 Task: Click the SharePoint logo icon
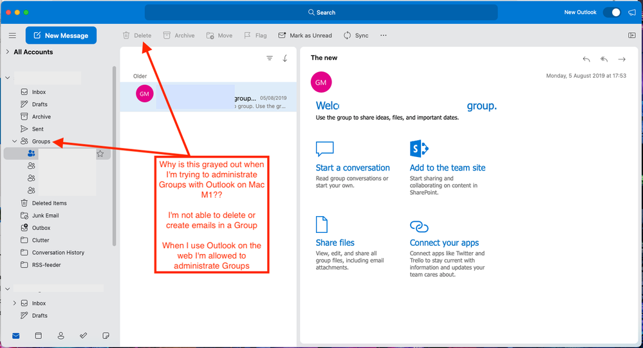tap(418, 149)
